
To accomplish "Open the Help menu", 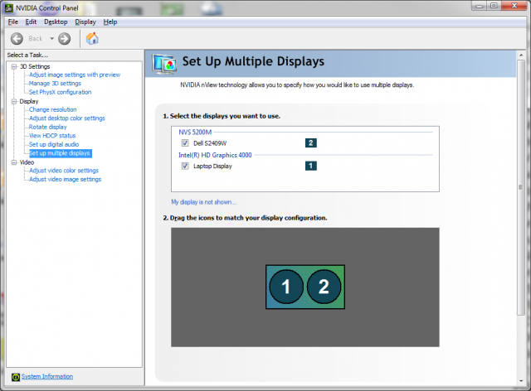I will pos(110,22).
